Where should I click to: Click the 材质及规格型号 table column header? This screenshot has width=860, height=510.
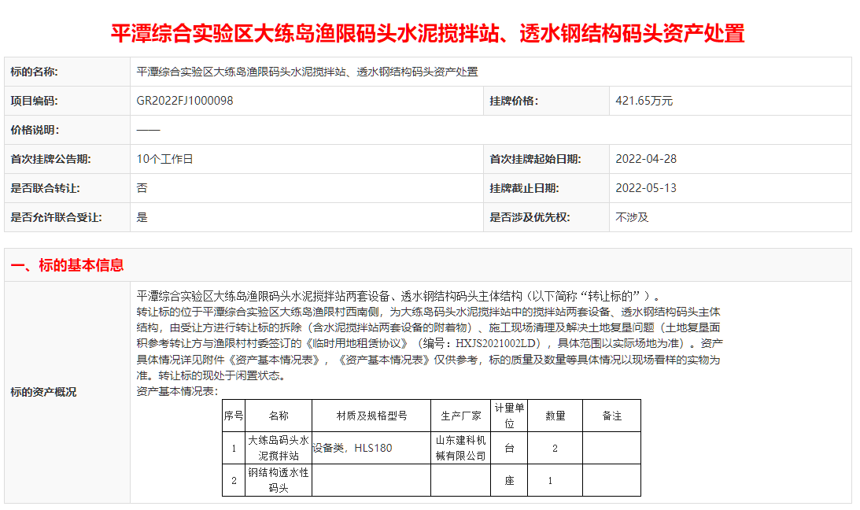(x=371, y=416)
